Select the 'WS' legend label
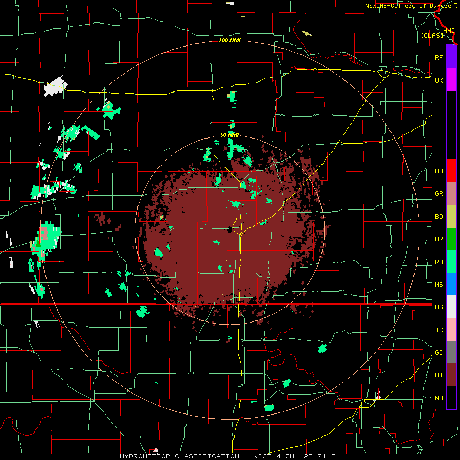The height and width of the screenshot is (460, 460). click(439, 285)
